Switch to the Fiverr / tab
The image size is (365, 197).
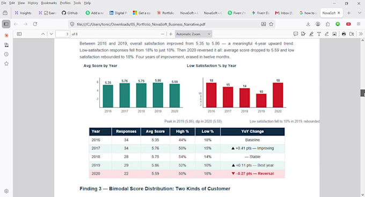point(236,13)
